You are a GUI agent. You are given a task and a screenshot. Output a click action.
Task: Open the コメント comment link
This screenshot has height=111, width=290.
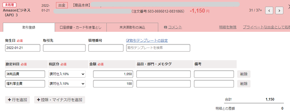173,27
